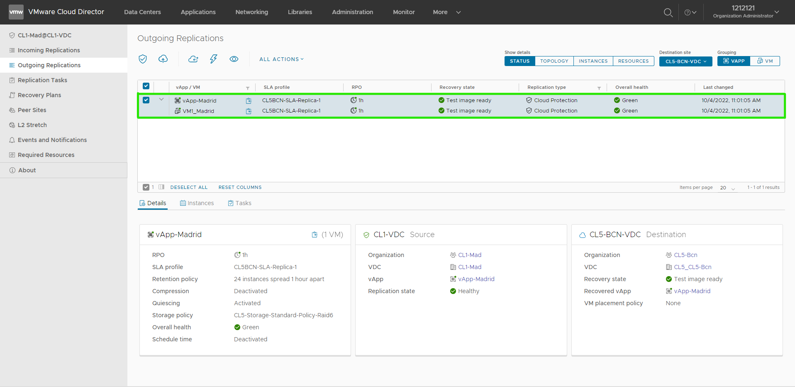Open the Libraries menu
795x387 pixels.
coord(300,12)
